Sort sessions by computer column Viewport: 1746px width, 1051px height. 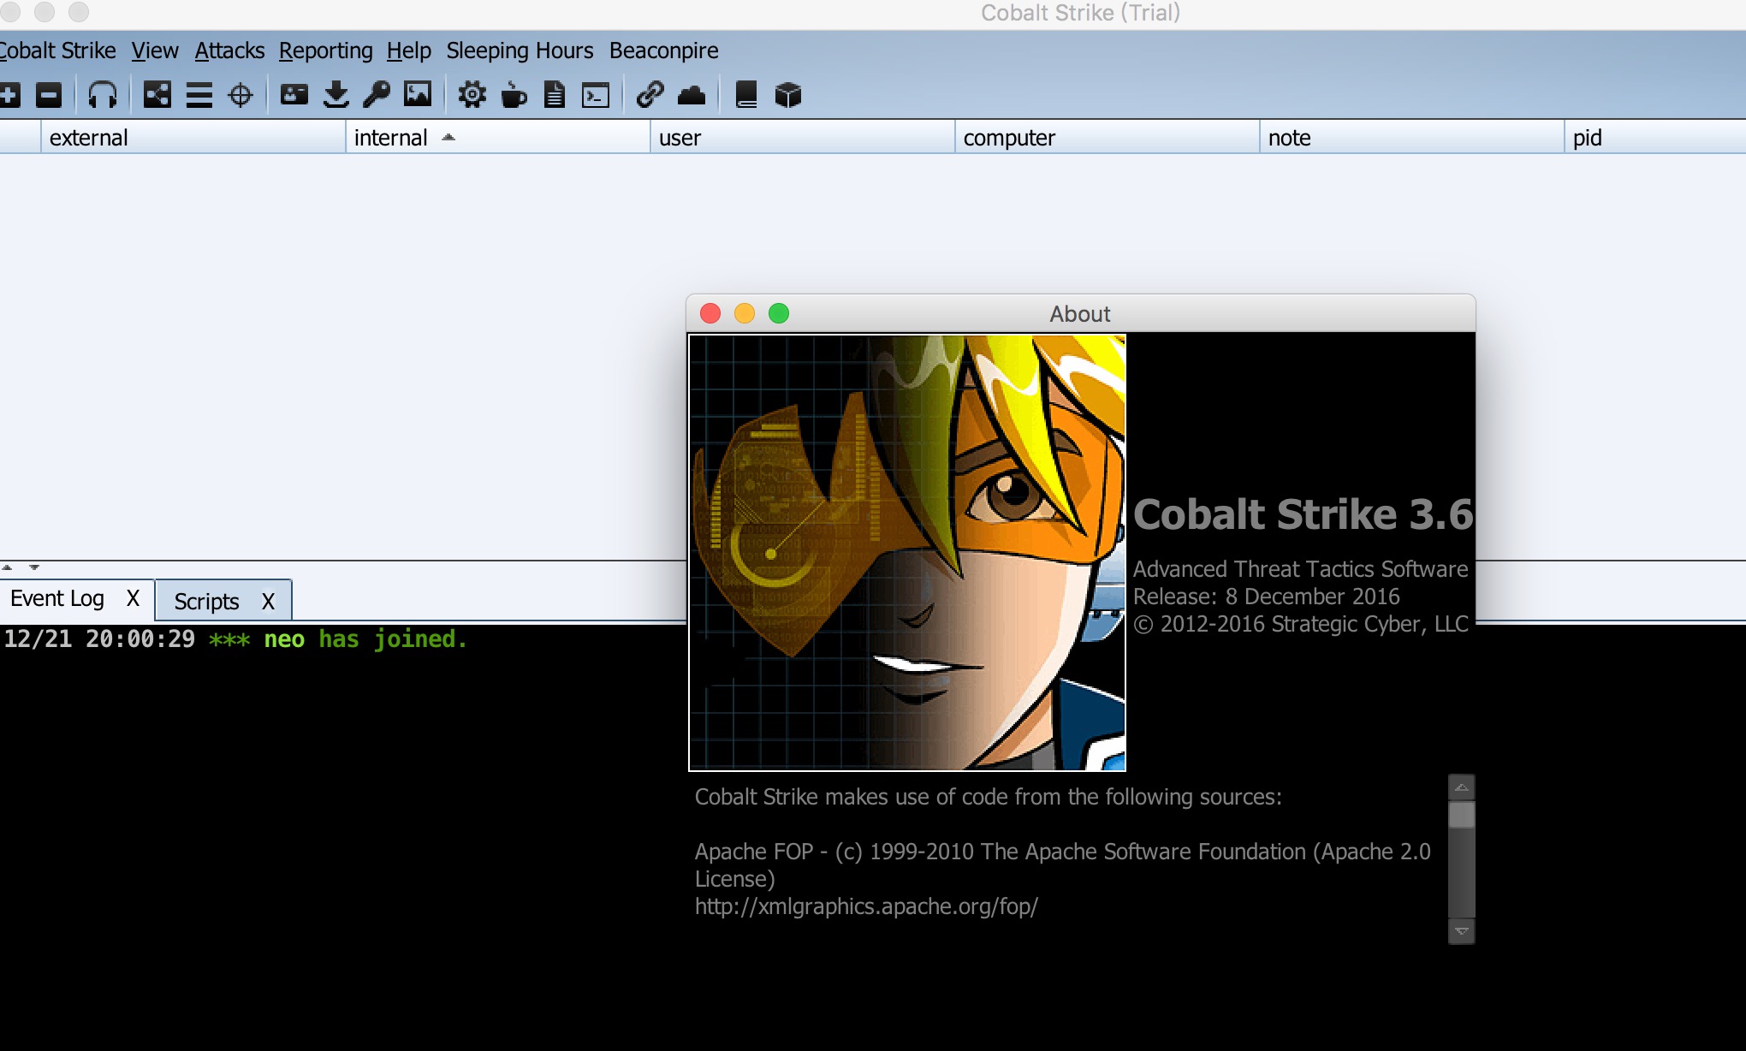1108,138
